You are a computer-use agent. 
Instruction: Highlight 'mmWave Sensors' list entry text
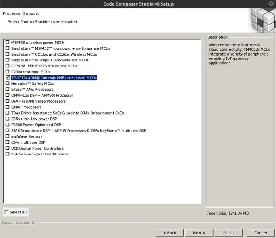click(x=27, y=136)
